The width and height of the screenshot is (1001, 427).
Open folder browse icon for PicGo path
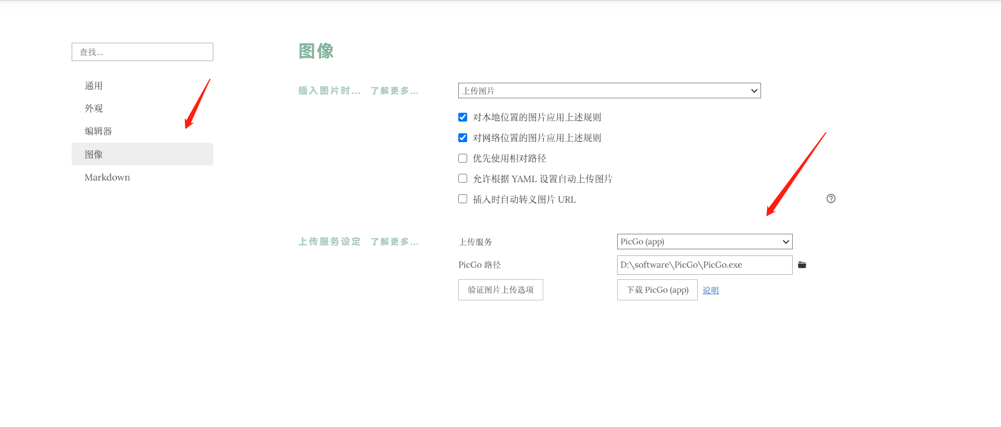802,265
